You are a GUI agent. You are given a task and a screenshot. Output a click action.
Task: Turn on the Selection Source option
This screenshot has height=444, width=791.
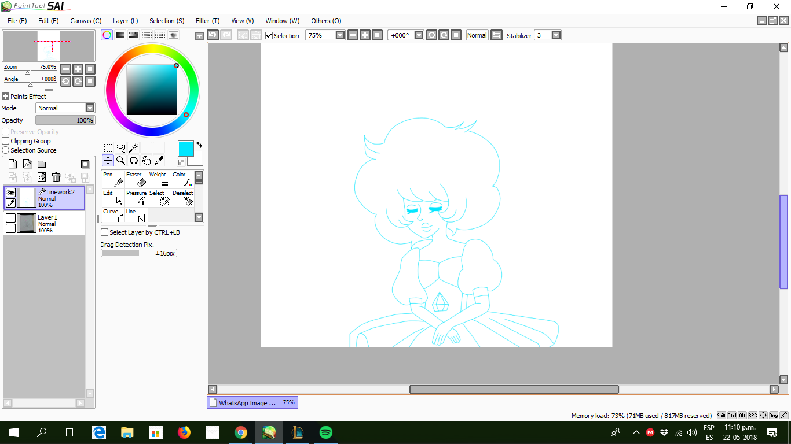coord(6,150)
